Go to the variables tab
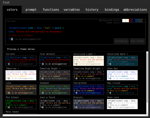This screenshot has width=150, height=118. click(x=72, y=10)
